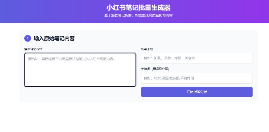Click the 仿写主题 input field

(197, 58)
